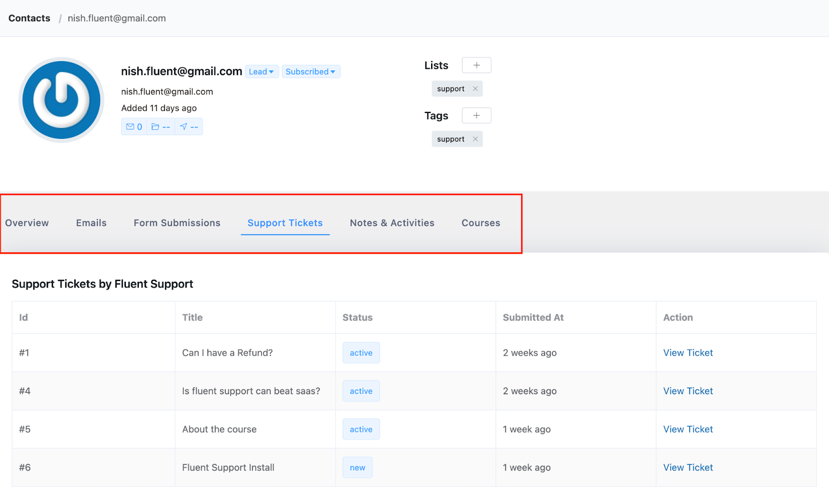View Ticket for 'About the course'
Image resolution: width=829 pixels, height=487 pixels.
pyautogui.click(x=688, y=429)
